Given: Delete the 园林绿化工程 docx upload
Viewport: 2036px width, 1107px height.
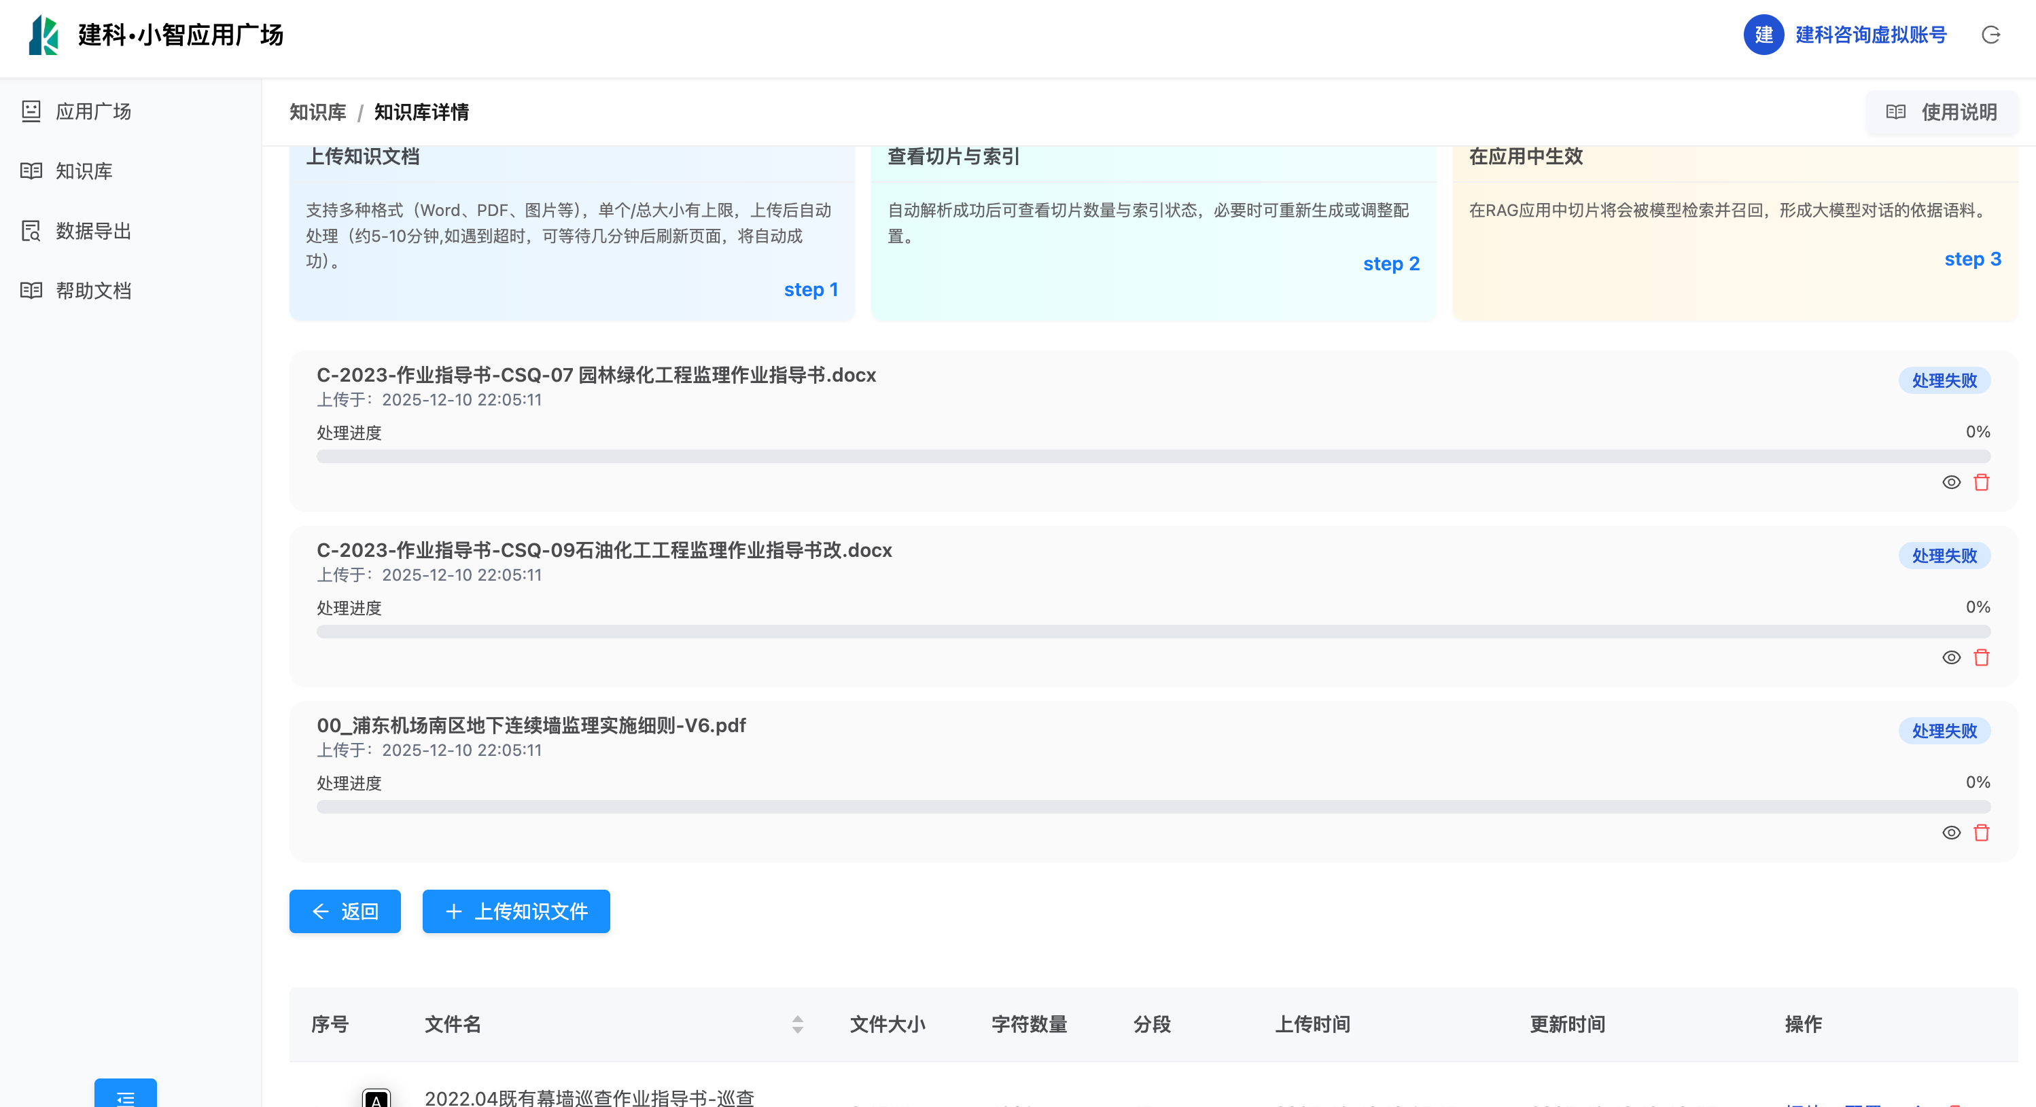Looking at the screenshot, I should [1981, 482].
